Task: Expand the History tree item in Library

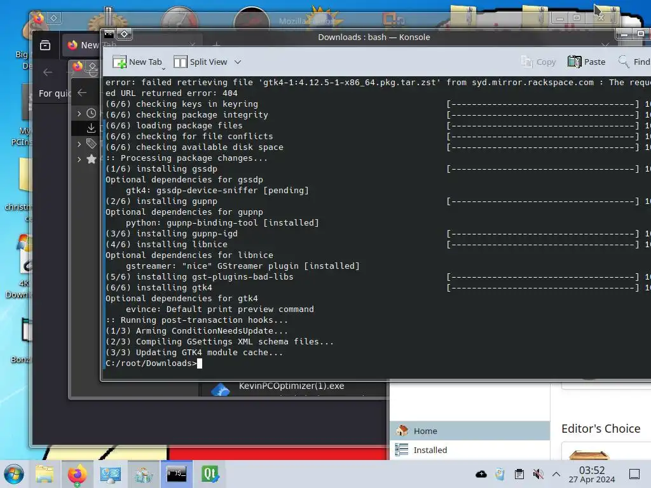Action: 79,113
